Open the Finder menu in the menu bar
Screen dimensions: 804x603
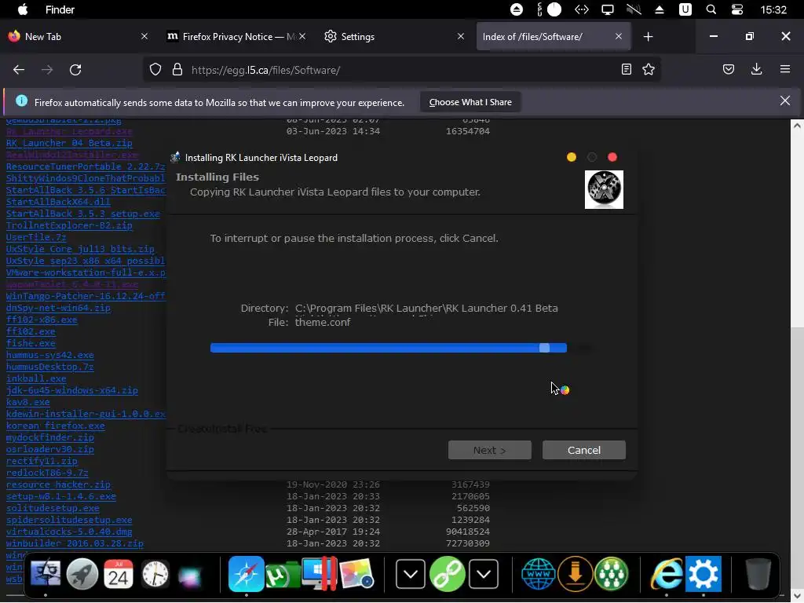(60, 9)
